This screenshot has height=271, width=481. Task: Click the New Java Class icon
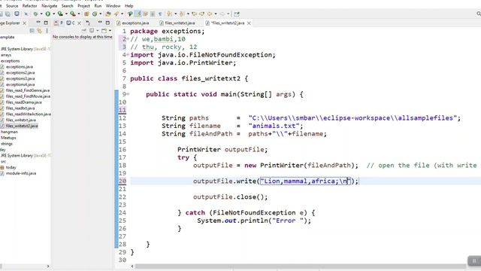95,14
